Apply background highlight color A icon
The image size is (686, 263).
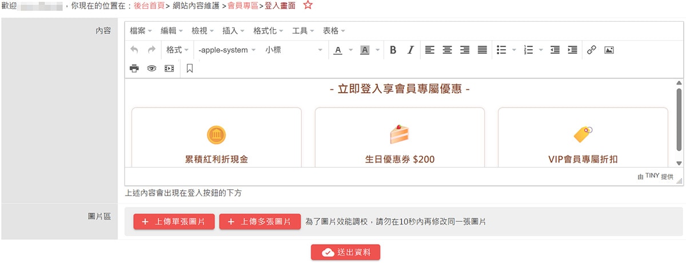(x=365, y=50)
